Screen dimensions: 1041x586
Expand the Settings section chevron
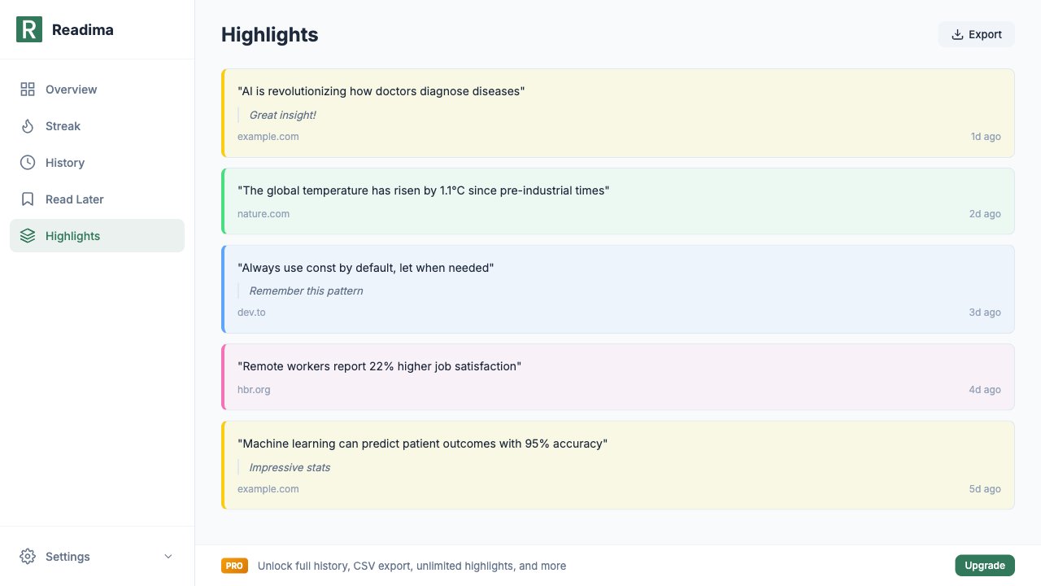[x=168, y=557]
